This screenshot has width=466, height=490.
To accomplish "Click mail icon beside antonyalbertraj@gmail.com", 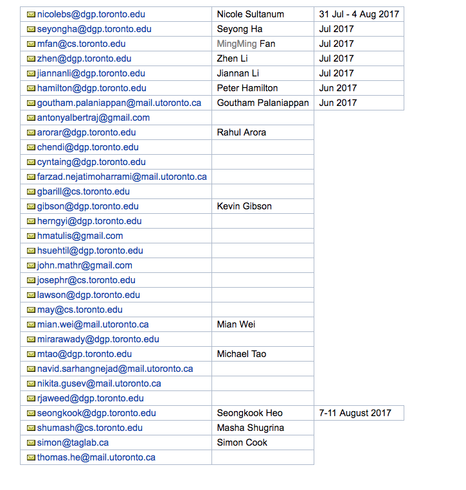I will point(31,118).
